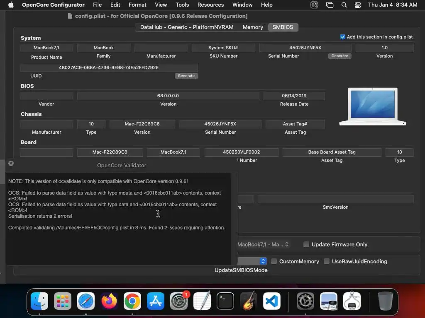Switch to DataHub - Generic - PlatformNVRAM tab
This screenshot has height=318, width=425.
click(187, 27)
